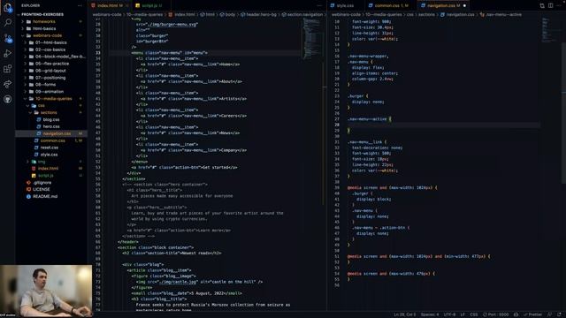566x318 pixels.
Task: Click the webcam video thumbnail
Action: [46, 291]
